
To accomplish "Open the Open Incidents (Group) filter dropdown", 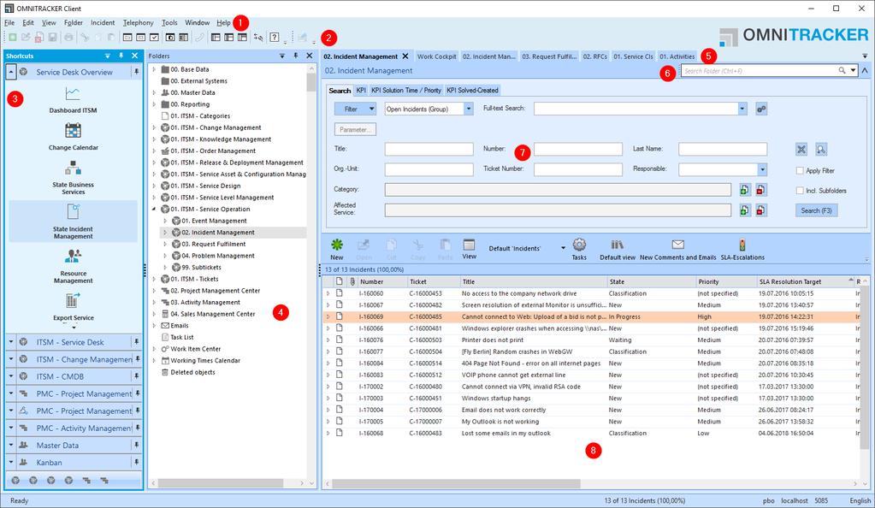I will [469, 109].
